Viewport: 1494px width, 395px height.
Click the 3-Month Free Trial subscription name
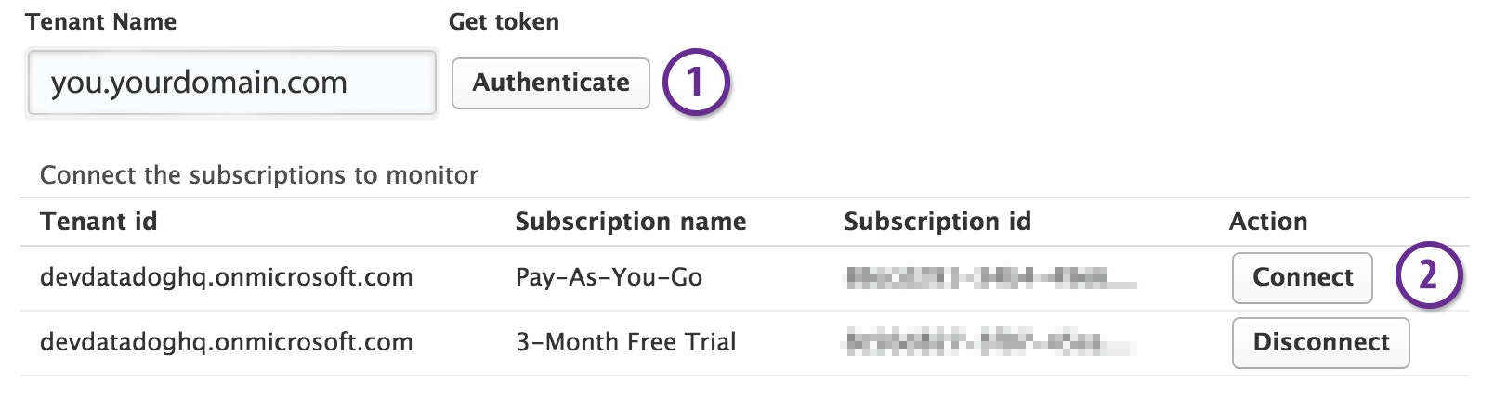(625, 342)
